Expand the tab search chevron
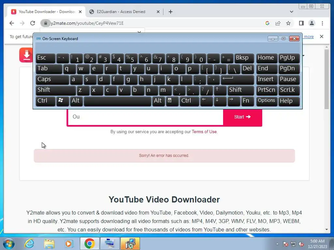This screenshot has height=250, width=334. [x=291, y=12]
